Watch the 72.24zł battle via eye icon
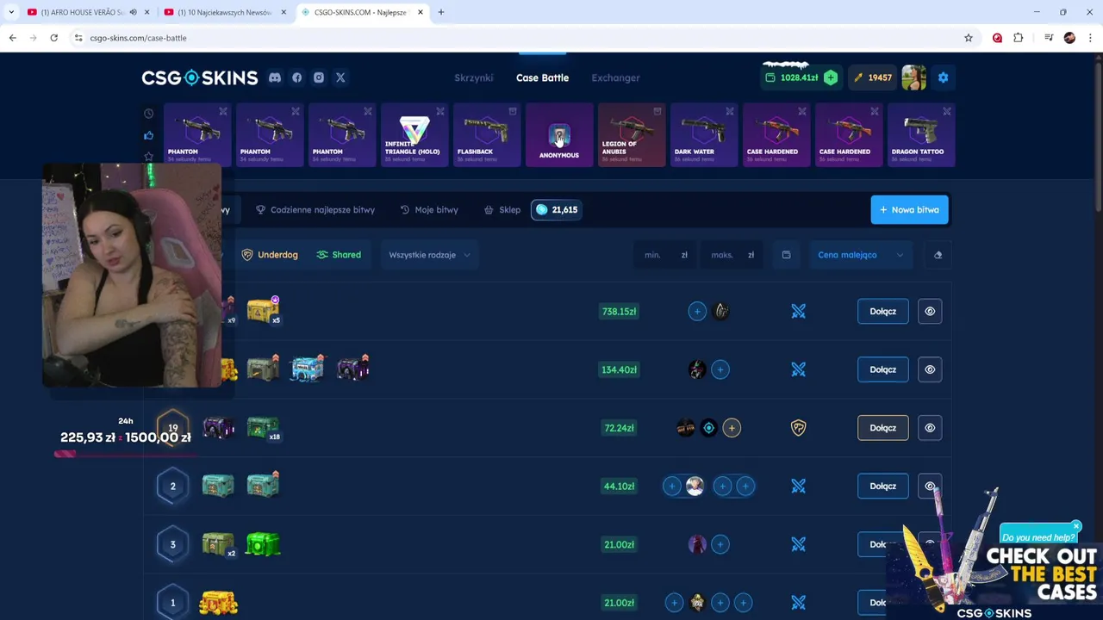The width and height of the screenshot is (1103, 620). pyautogui.click(x=930, y=428)
